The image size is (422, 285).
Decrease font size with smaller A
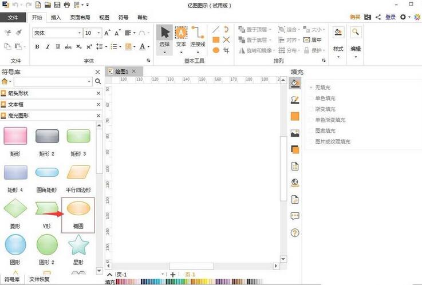[x=117, y=33]
